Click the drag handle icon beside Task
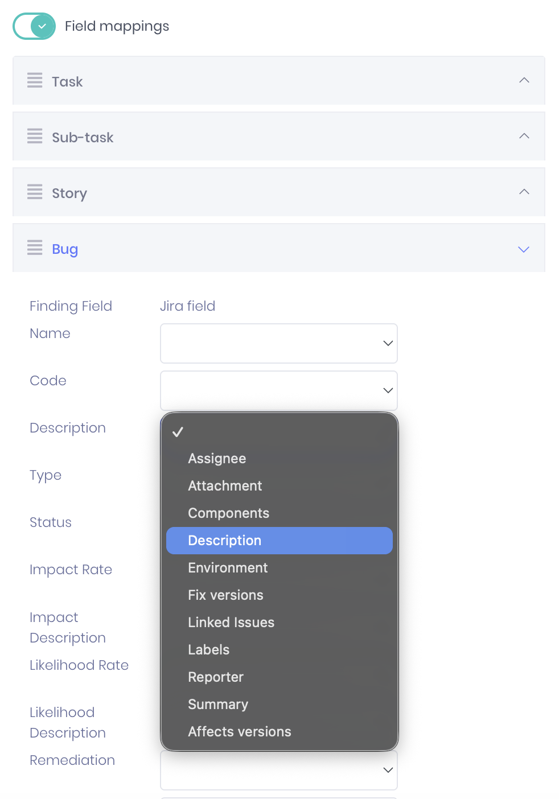This screenshot has width=559, height=799. (35, 80)
